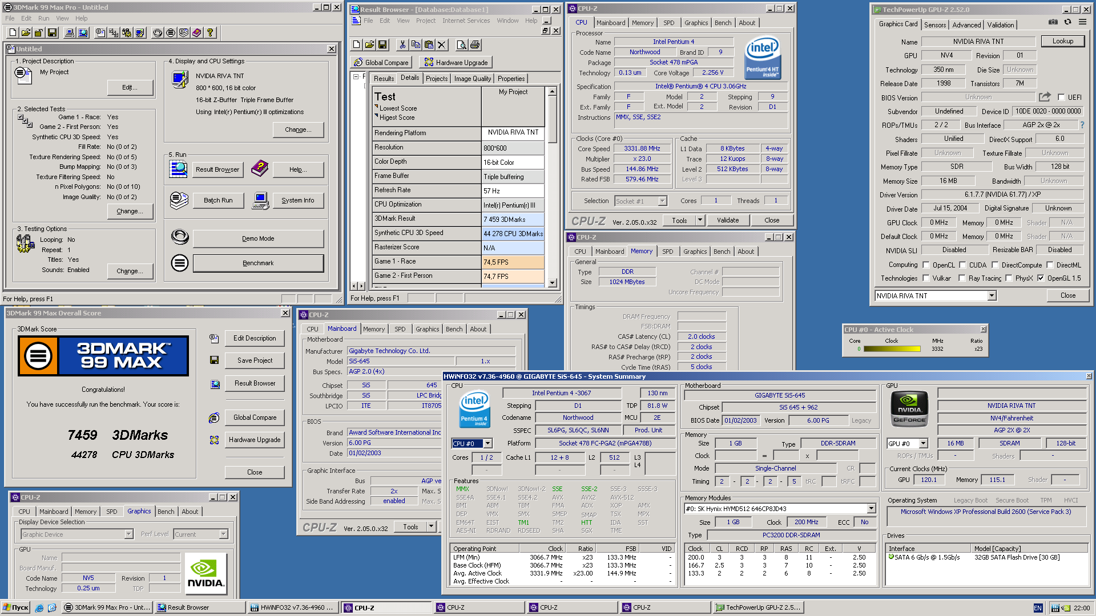The image size is (1096, 616).
Task: Open the NVIDIA RIVA TNT card dropdown in GPU-Z
Action: (x=992, y=296)
